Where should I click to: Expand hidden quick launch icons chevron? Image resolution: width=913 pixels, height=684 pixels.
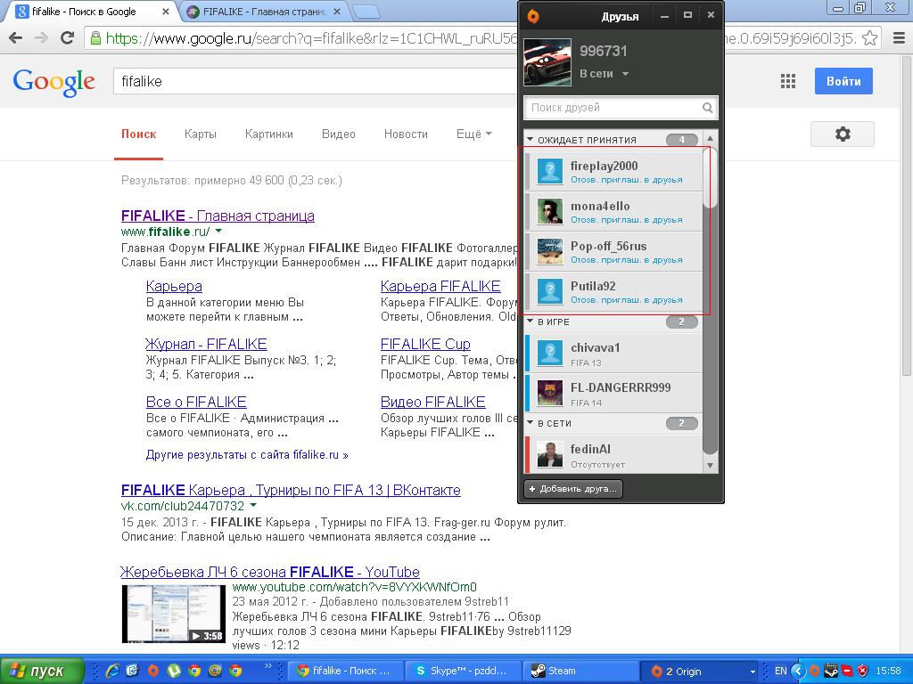pyautogui.click(x=267, y=666)
